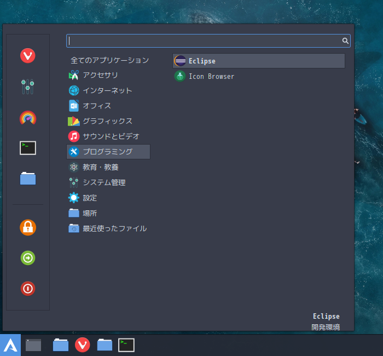Click the clock folder icon beside 最近使ったファイル
Screen dimensions: 383x356
(x=73, y=228)
